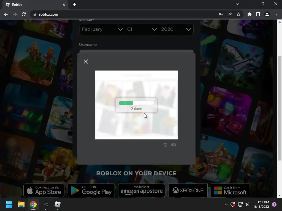Open the clock showing 1:59 PM
Viewport: 282px width, 211px height.
(261, 204)
